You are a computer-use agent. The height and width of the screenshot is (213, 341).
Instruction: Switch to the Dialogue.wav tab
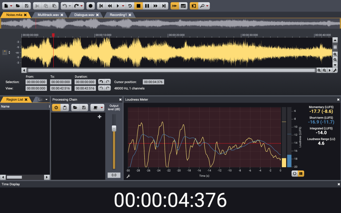click(84, 15)
